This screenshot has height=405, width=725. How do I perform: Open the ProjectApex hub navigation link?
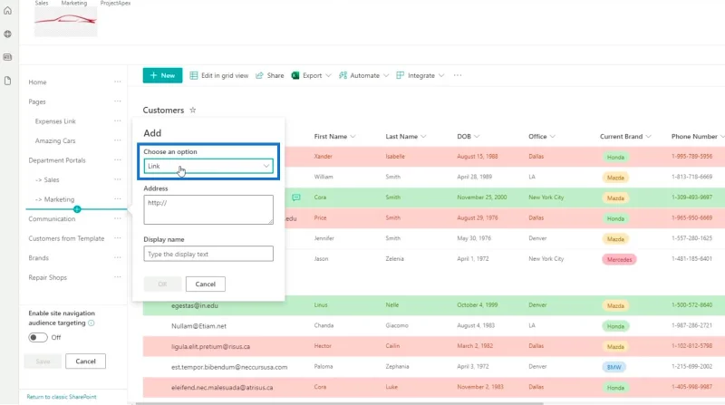tap(115, 3)
